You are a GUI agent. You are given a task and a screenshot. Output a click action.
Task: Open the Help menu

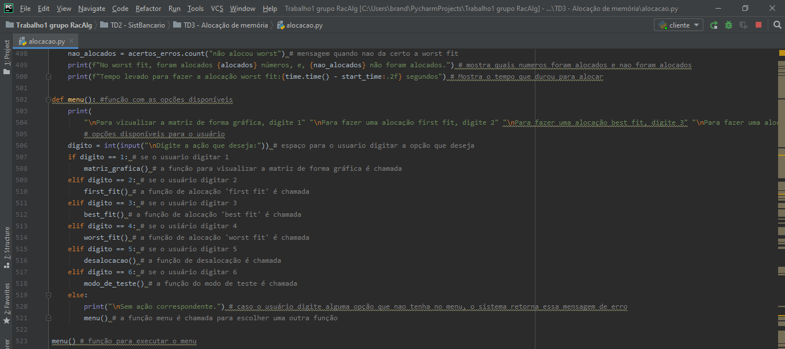269,9
